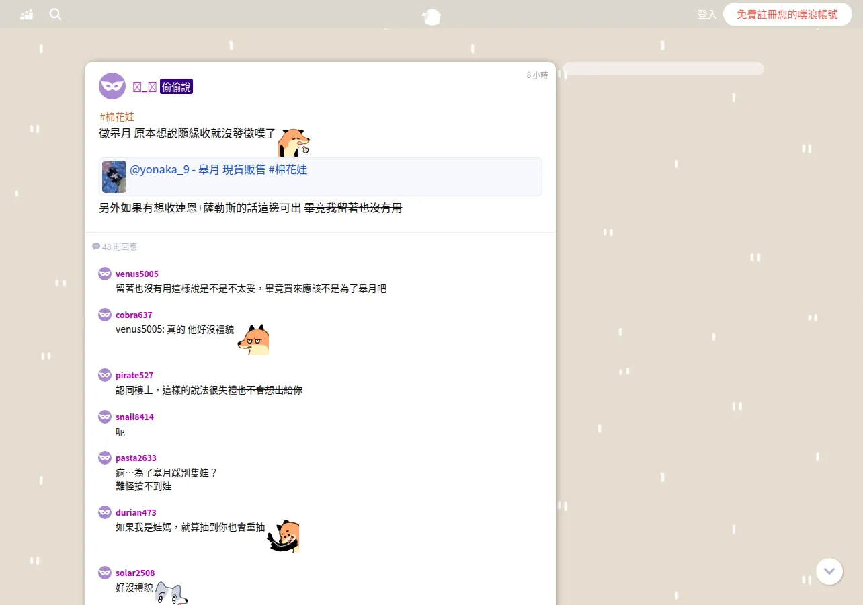Image resolution: width=863 pixels, height=605 pixels.
Task: Click the fox emoticon in cobra637's reply
Action: (253, 339)
